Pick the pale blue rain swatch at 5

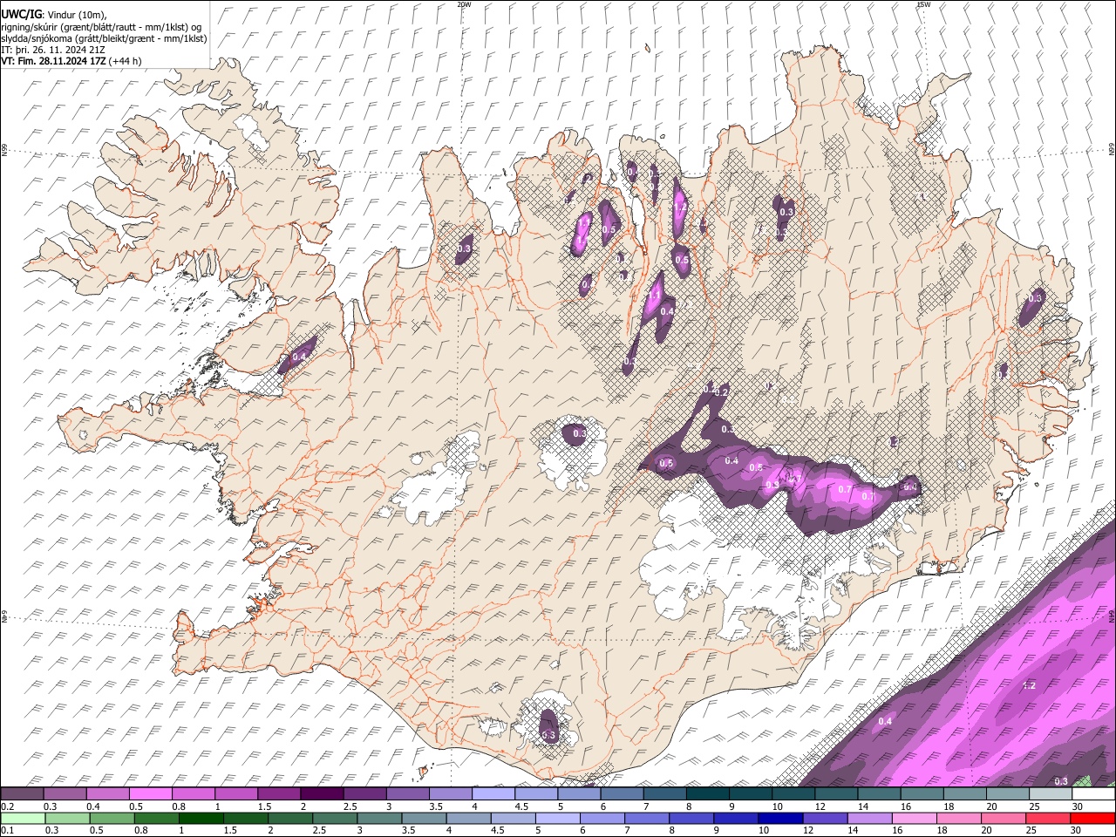[x=556, y=818]
